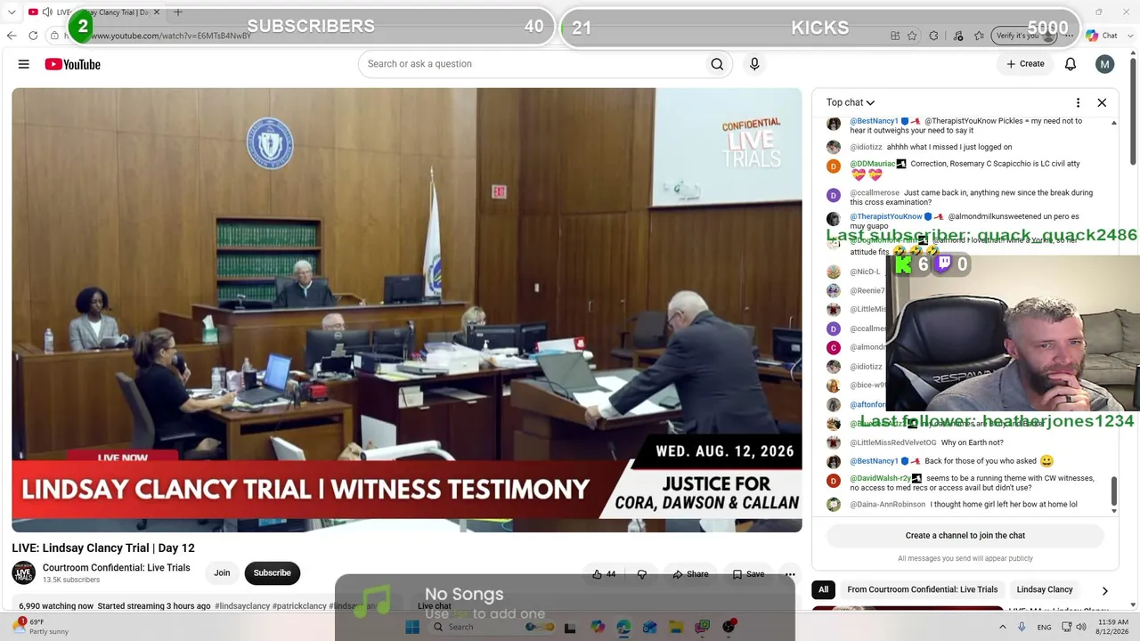This screenshot has height=641, width=1140.
Task: Select @ccallmerose's 'Just came back in' message
Action: click(x=971, y=198)
